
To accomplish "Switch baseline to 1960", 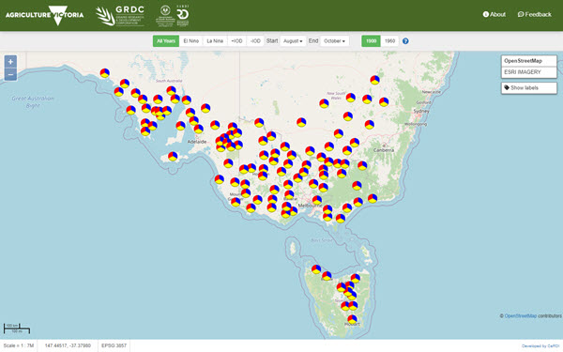I will click(389, 41).
